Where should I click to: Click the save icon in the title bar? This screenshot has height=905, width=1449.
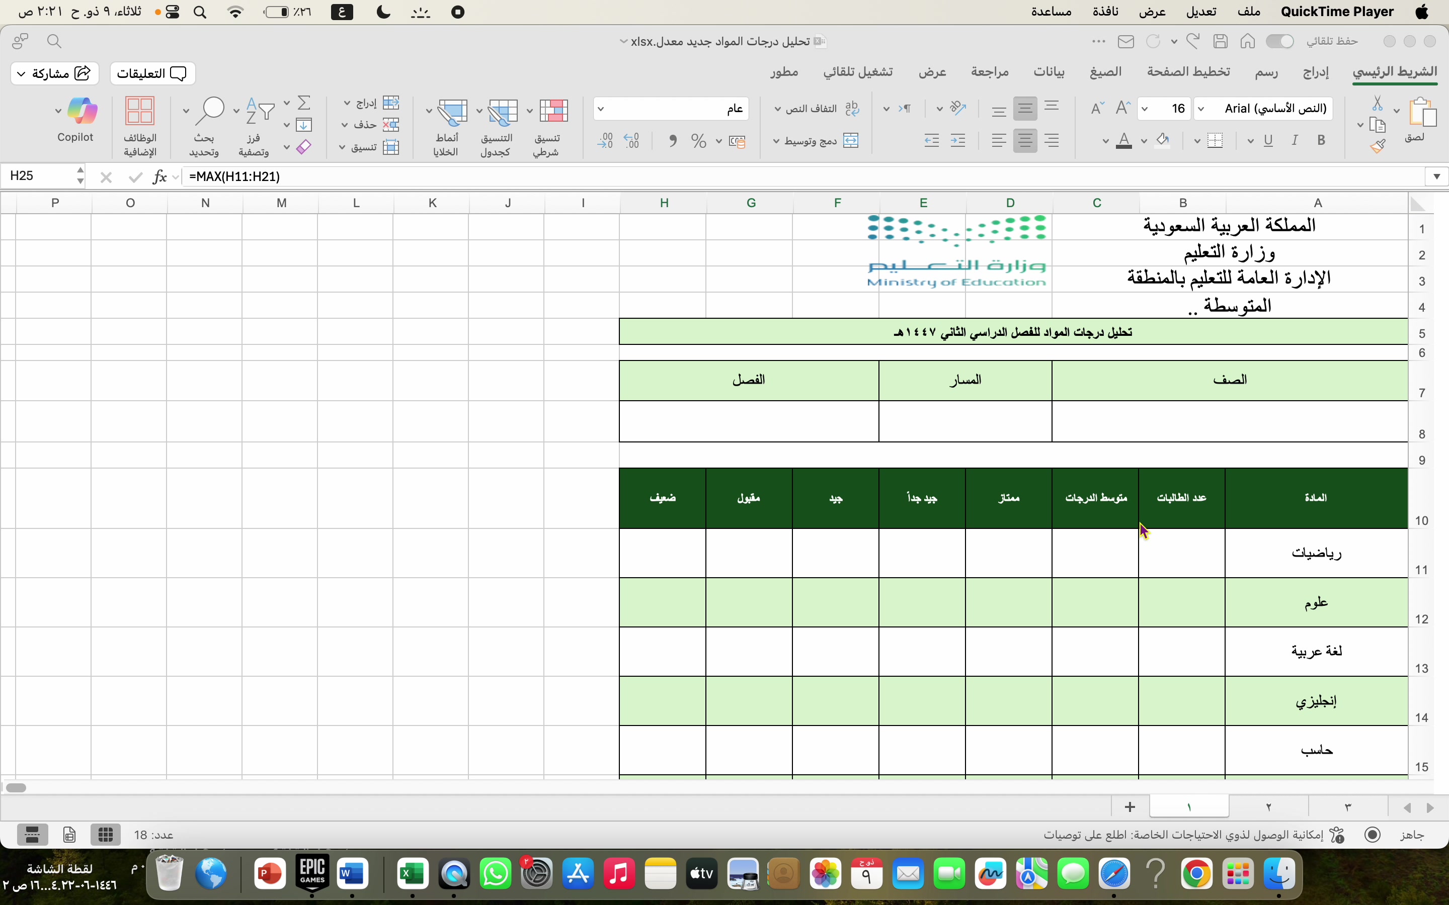(x=1220, y=41)
